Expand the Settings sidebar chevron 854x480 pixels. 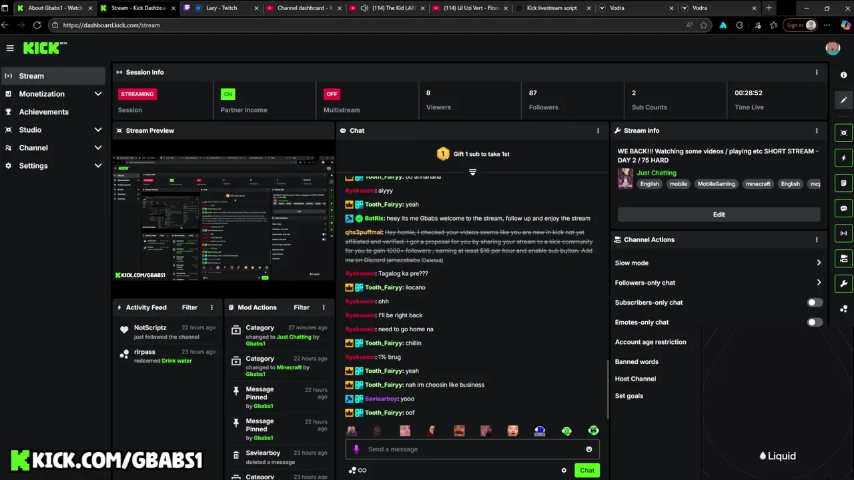(98, 165)
